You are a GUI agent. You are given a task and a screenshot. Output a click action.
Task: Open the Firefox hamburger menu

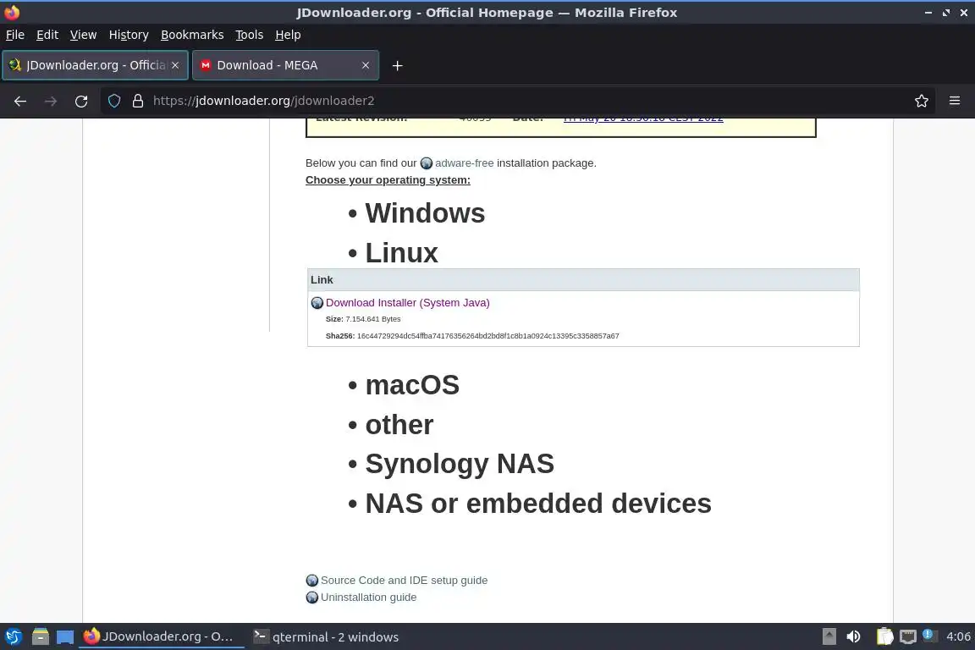point(955,101)
